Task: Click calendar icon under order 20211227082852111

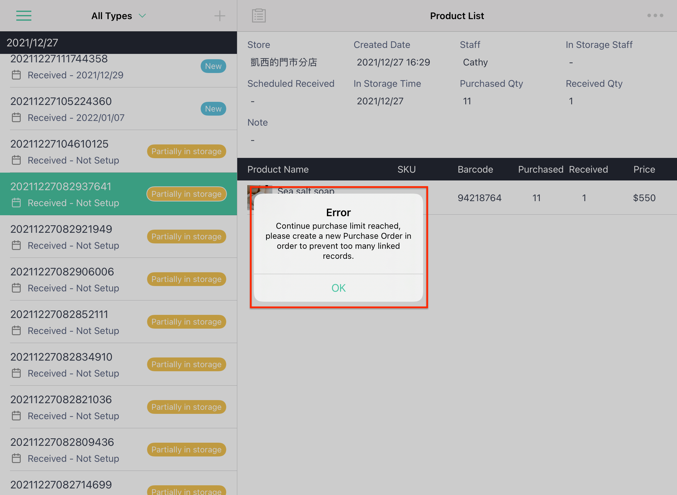Action: click(x=16, y=331)
